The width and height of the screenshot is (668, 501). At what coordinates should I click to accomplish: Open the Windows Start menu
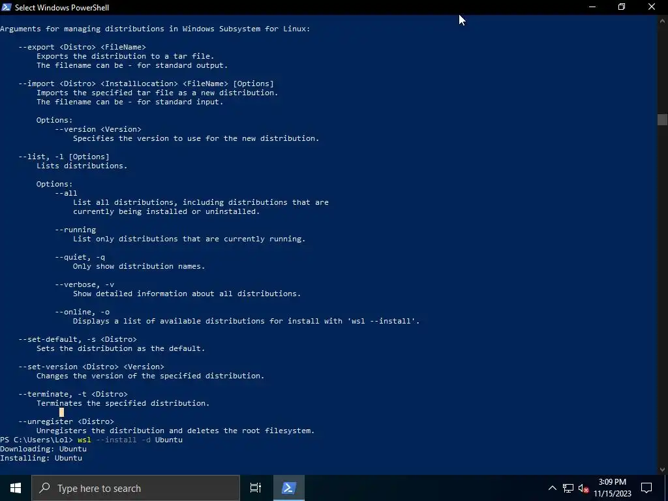click(x=16, y=488)
